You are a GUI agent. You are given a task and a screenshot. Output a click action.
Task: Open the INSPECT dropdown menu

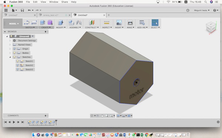tap(107, 27)
